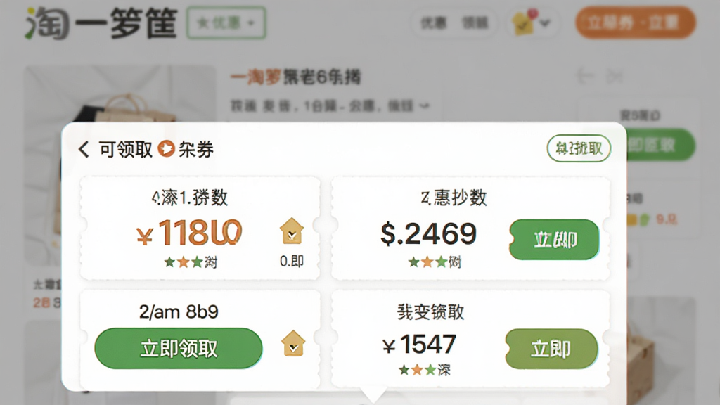Click the left arrow icon above the side panel
Image resolution: width=720 pixels, height=405 pixels.
point(585,76)
